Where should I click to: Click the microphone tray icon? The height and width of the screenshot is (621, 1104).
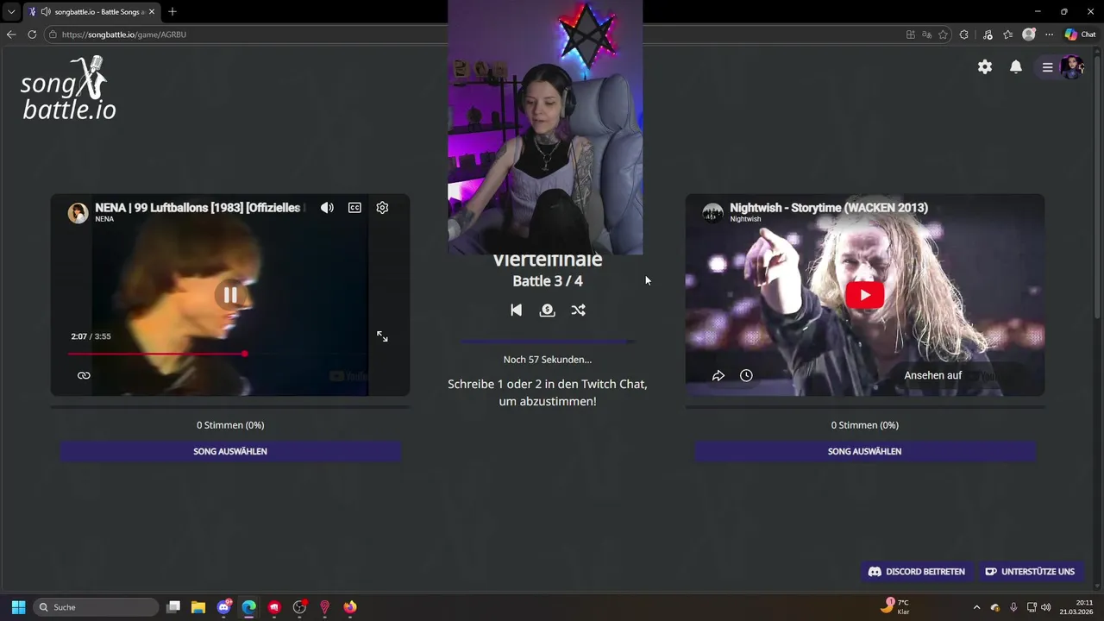[1013, 607]
